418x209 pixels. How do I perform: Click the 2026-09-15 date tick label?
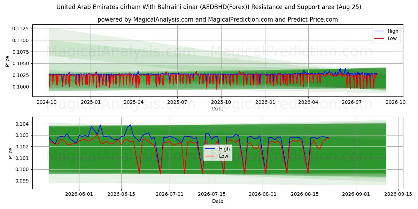coord(398,195)
